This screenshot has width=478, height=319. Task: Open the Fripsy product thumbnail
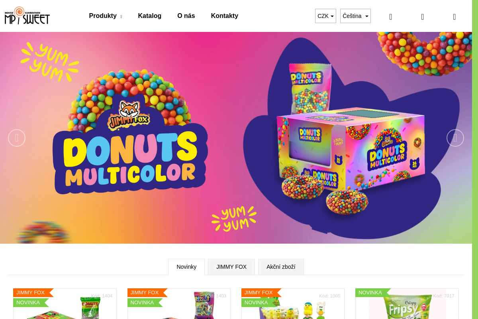click(407, 304)
